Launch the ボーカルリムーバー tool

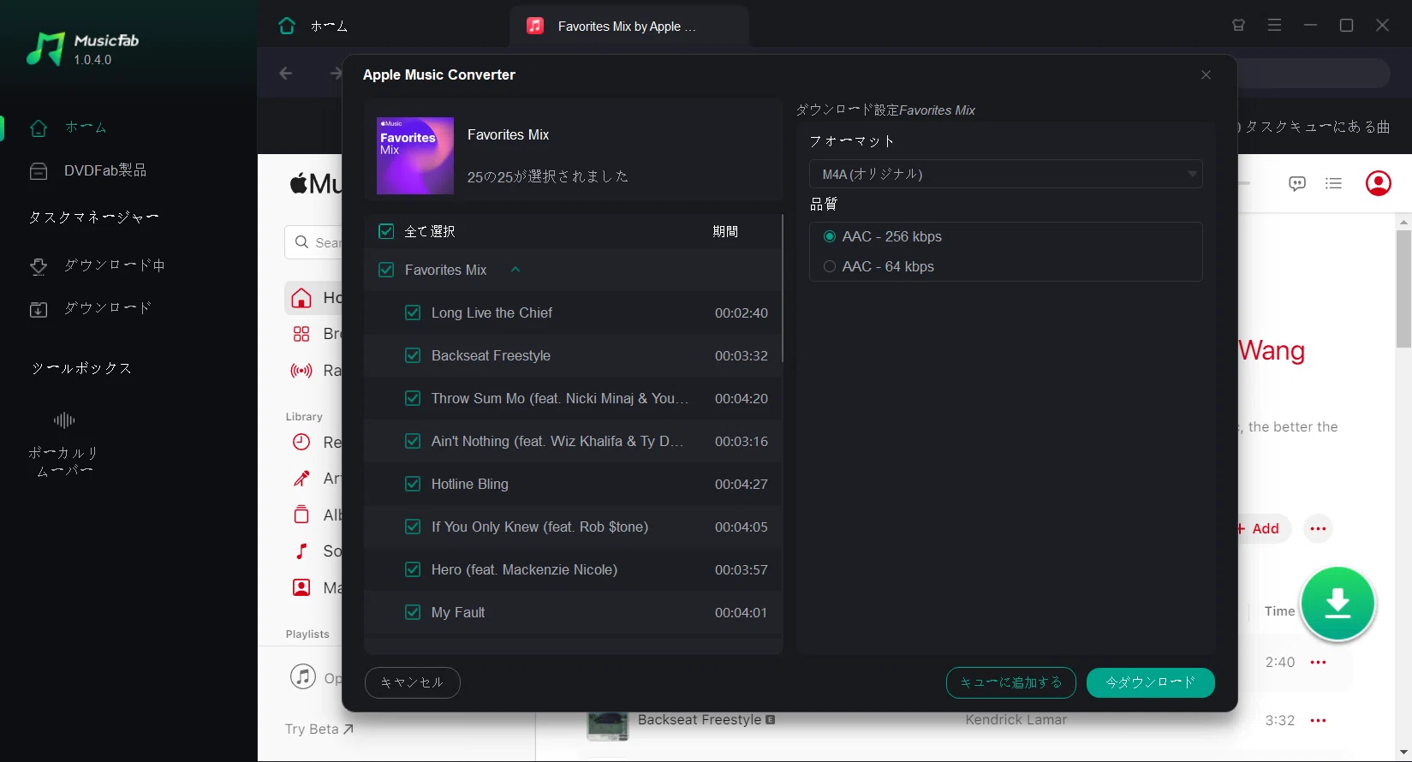[x=64, y=444]
